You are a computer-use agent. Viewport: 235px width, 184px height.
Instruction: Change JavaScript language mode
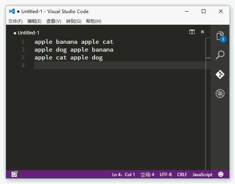[202, 175]
